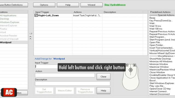The width and height of the screenshot is (175, 98).
Task: Choose Repeat Previous N Actions
Action: tap(162, 34)
